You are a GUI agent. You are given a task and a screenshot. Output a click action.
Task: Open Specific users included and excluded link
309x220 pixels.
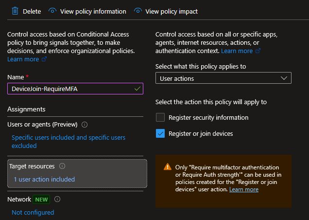point(68,142)
